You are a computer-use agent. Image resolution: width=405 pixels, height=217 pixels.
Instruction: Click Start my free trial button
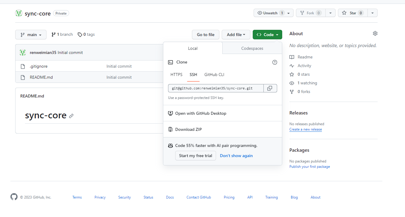195,156
